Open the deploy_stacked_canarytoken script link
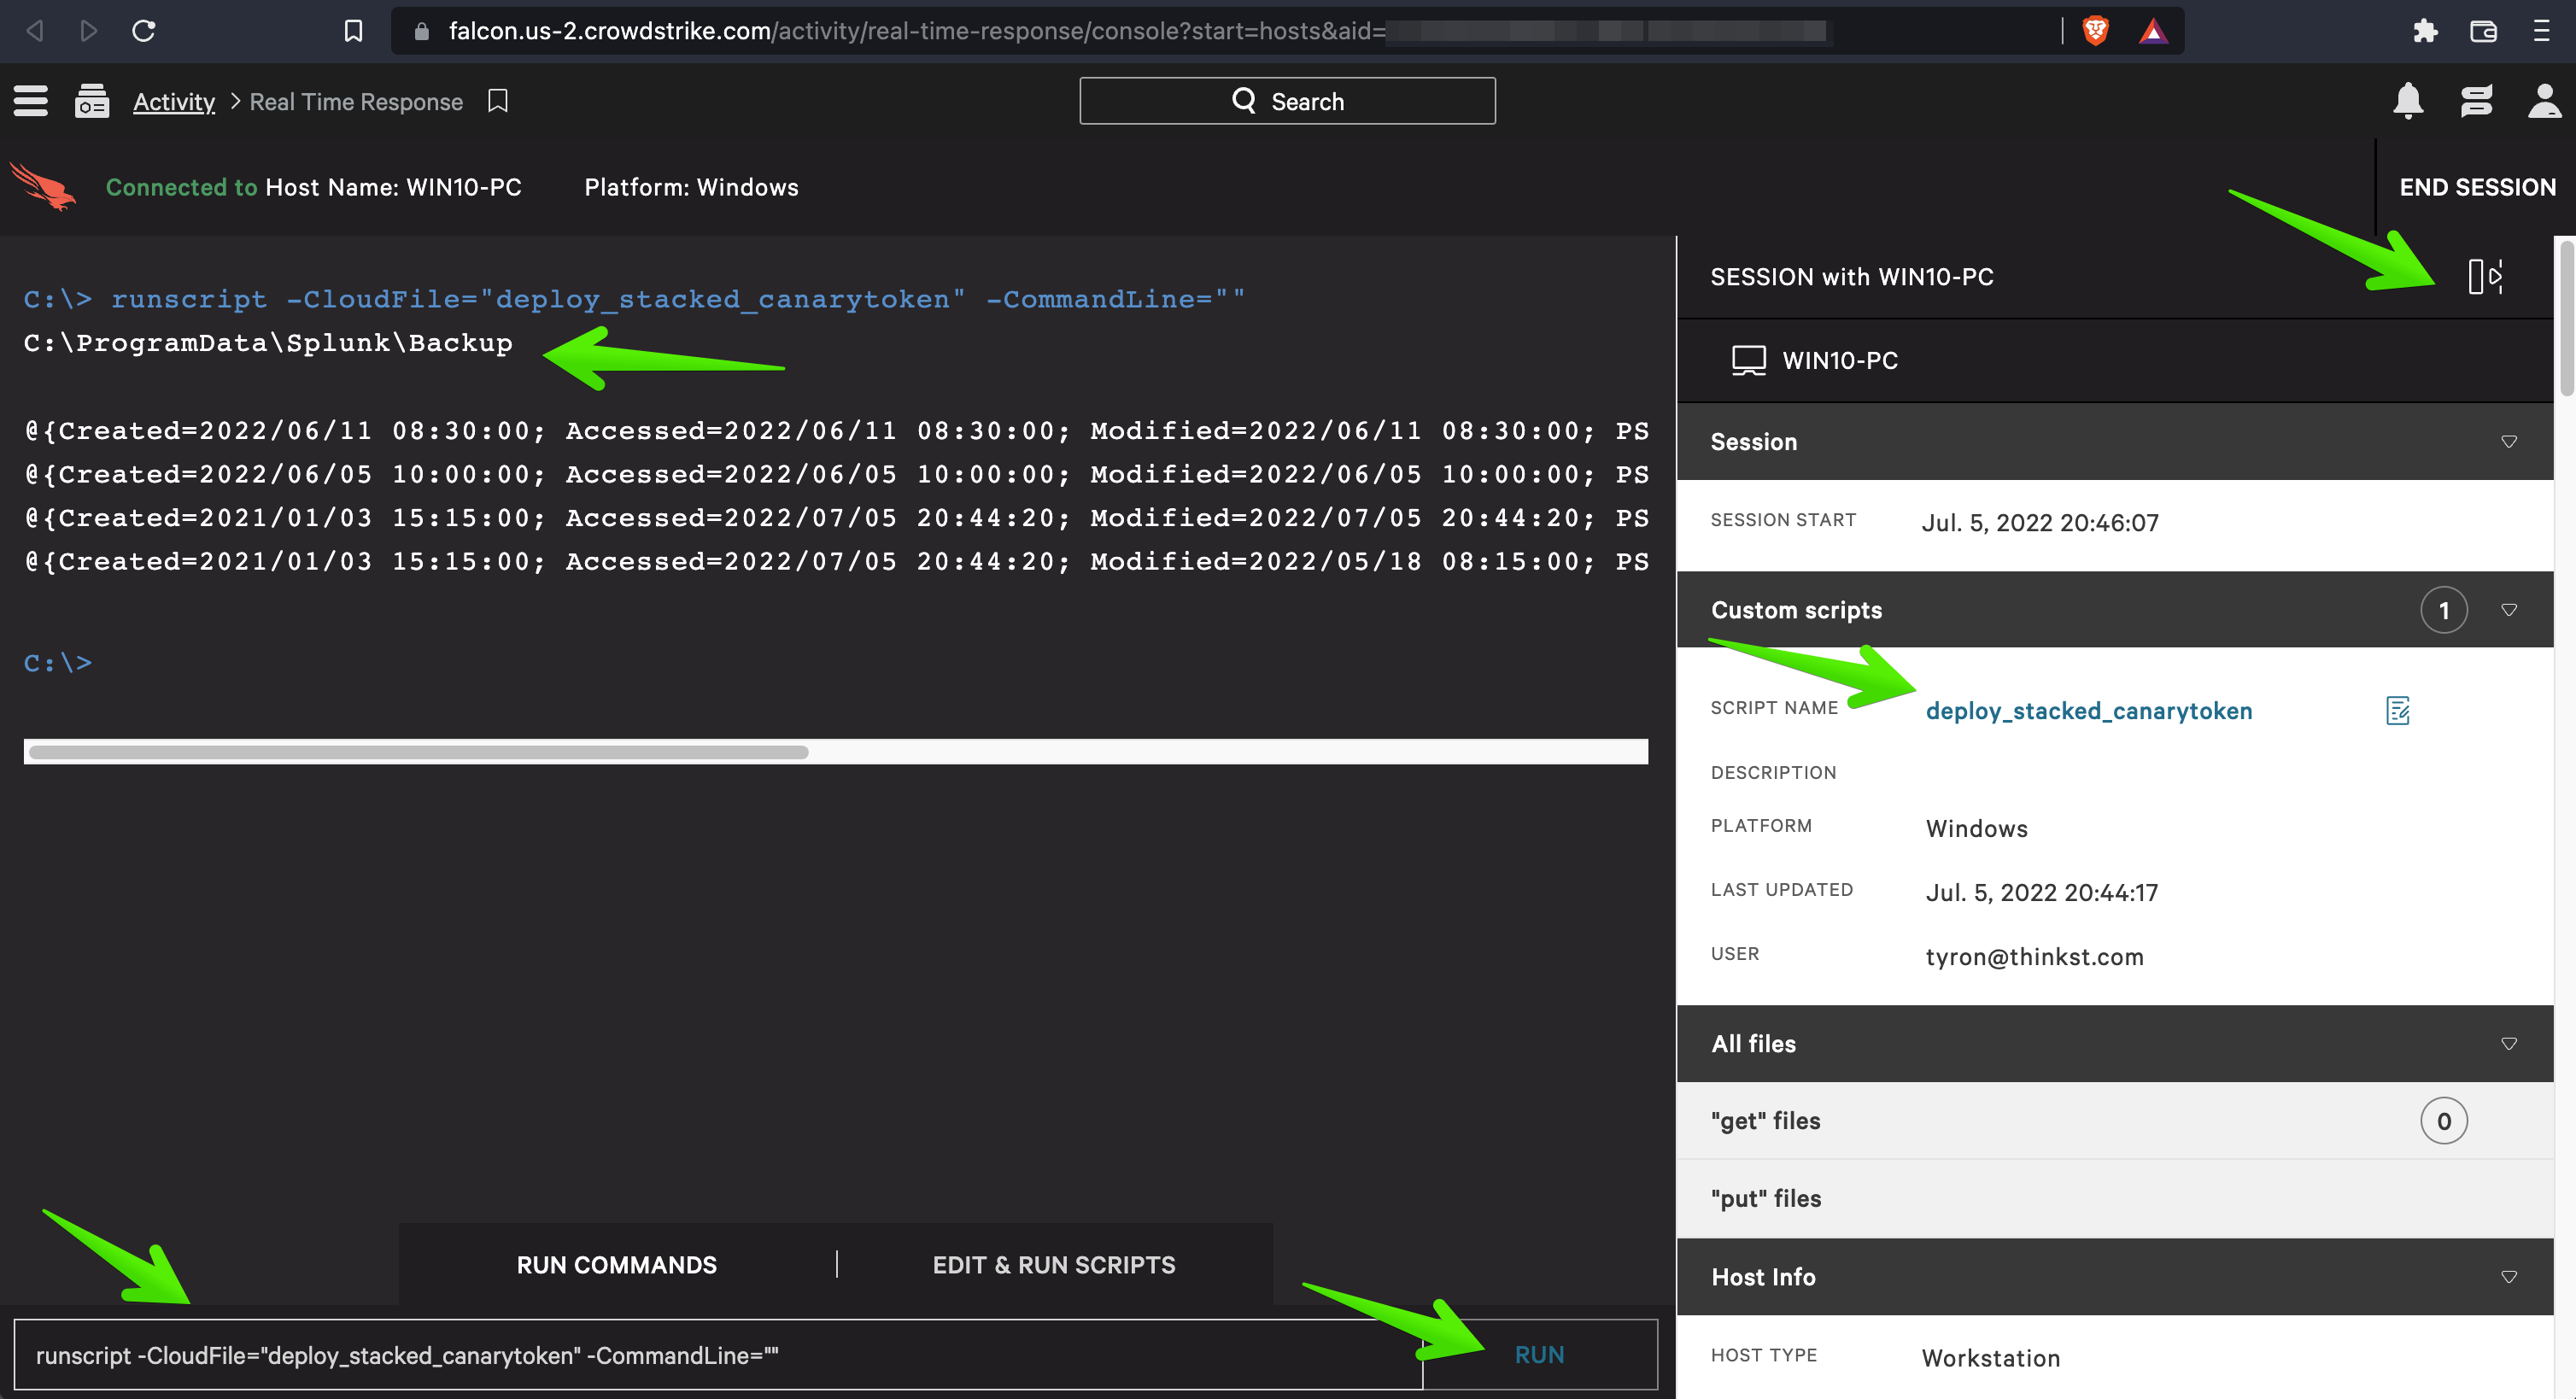The width and height of the screenshot is (2576, 1399). [x=2089, y=710]
